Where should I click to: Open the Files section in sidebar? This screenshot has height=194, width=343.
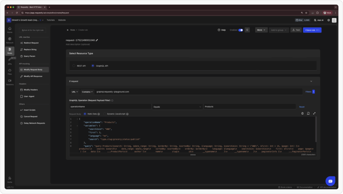coord(10,72)
